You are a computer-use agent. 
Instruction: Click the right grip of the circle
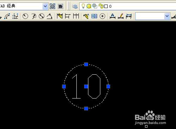(108, 86)
